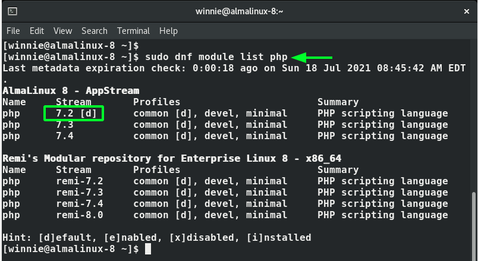The width and height of the screenshot is (478, 261).
Task: Open the Search menu
Action: pyautogui.click(x=95, y=31)
